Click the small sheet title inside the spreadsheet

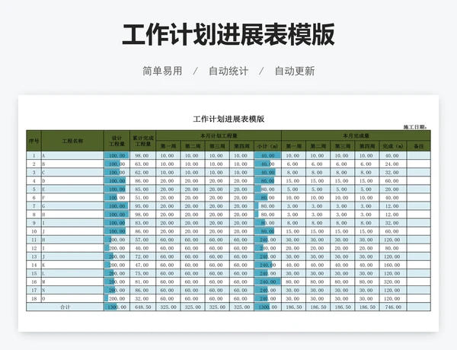click(228, 119)
